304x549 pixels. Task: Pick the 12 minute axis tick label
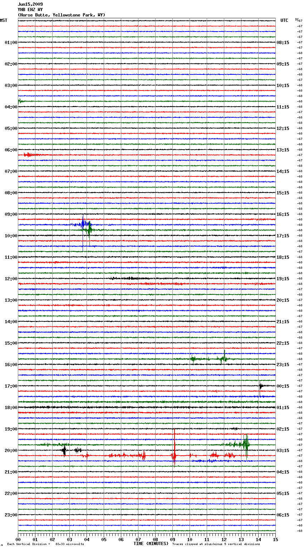tap(224, 539)
